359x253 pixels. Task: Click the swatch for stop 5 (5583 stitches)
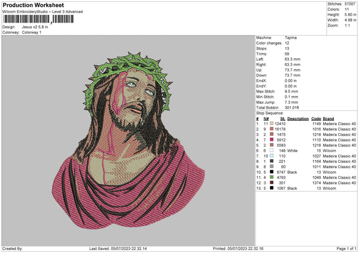point(272,145)
